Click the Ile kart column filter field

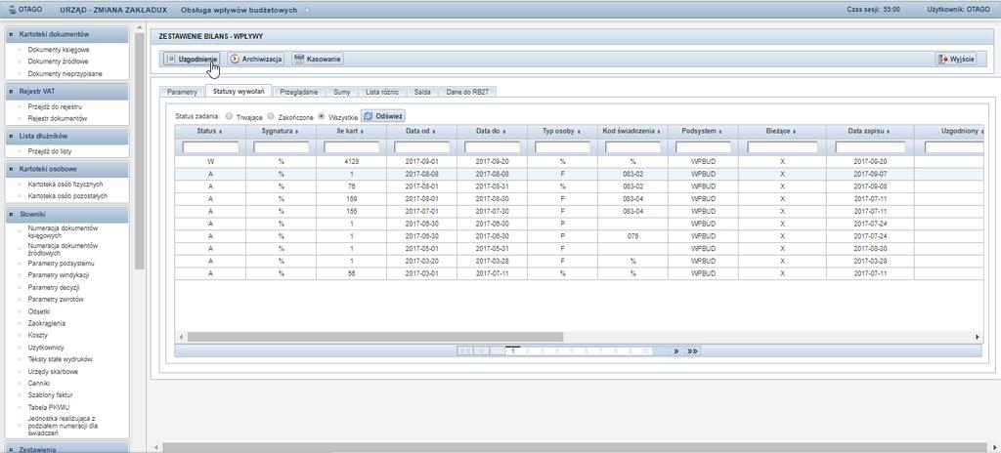coord(351,147)
